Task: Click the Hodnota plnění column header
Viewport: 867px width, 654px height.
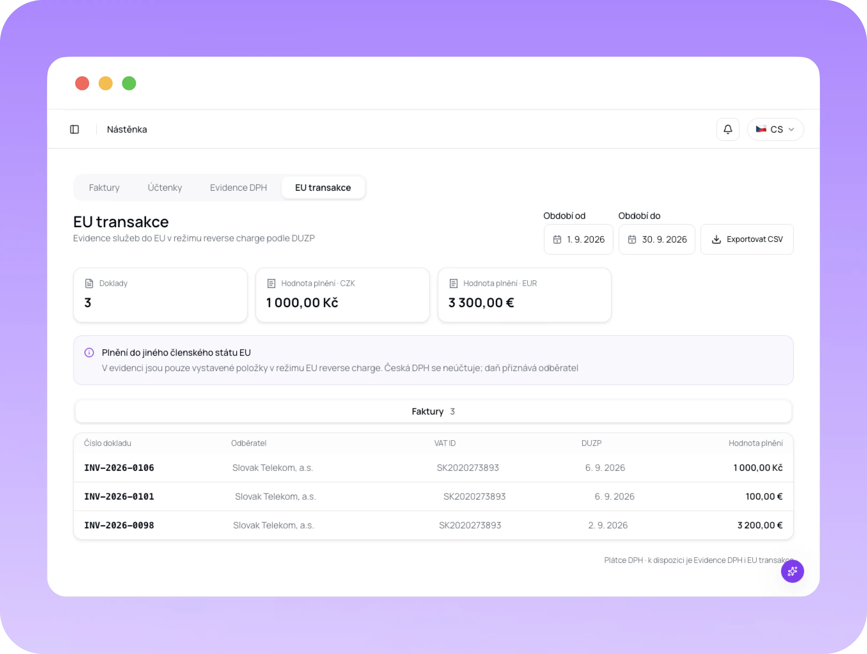Action: (755, 443)
